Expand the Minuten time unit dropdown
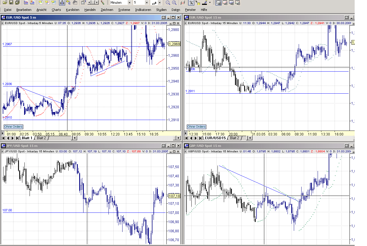Viewport: 367px width, 246px height. point(129,3)
